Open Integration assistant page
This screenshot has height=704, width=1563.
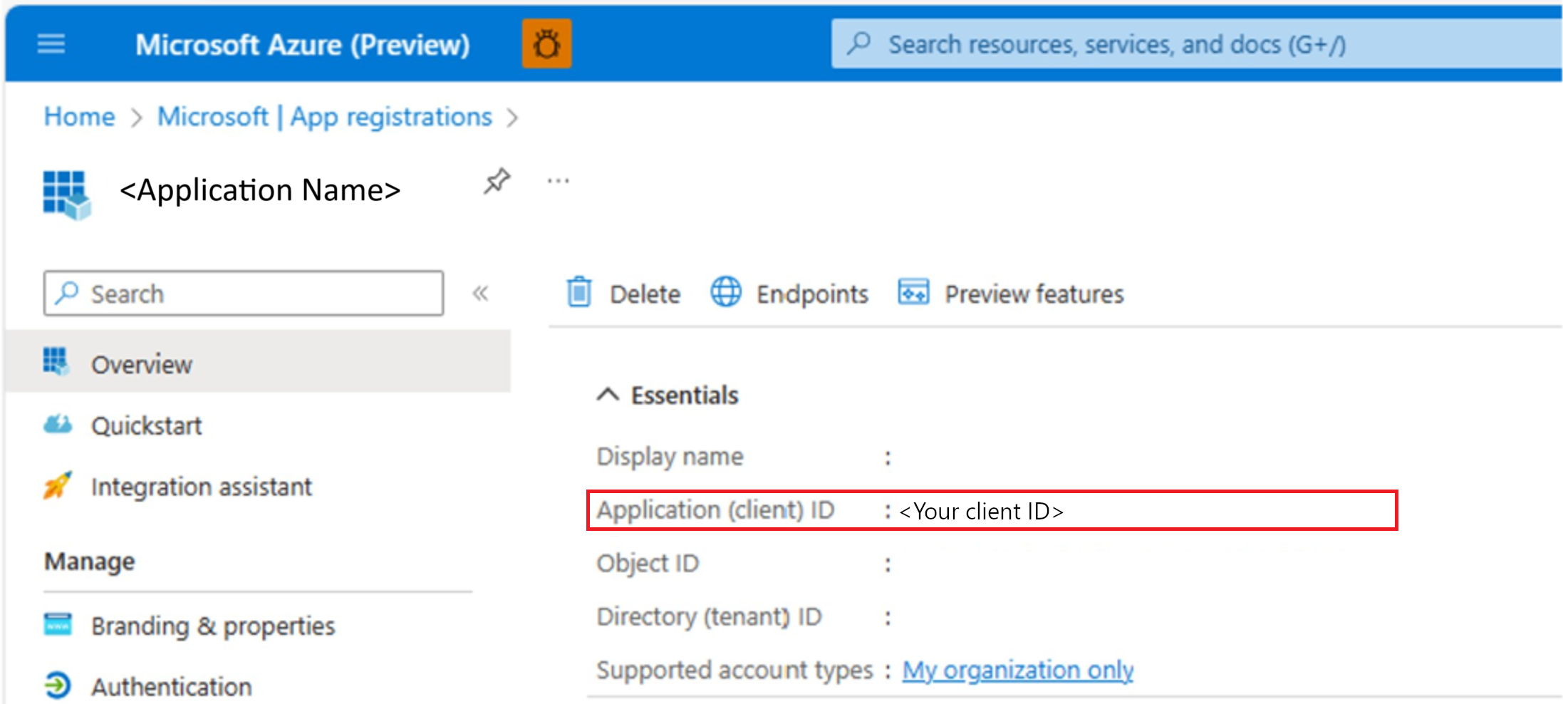[x=201, y=487]
